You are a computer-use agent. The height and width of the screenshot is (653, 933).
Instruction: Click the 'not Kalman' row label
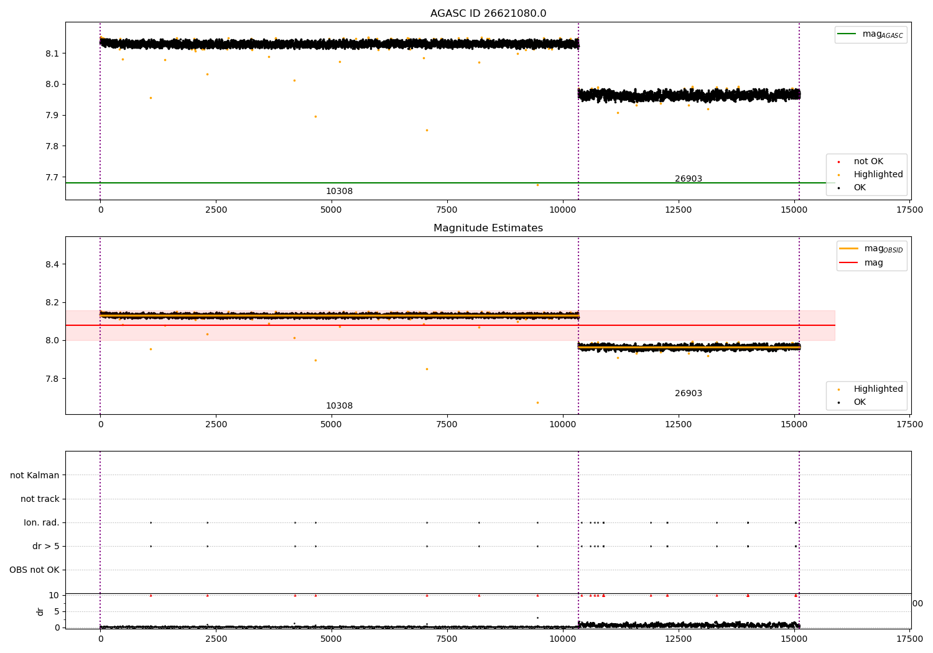[x=35, y=476]
